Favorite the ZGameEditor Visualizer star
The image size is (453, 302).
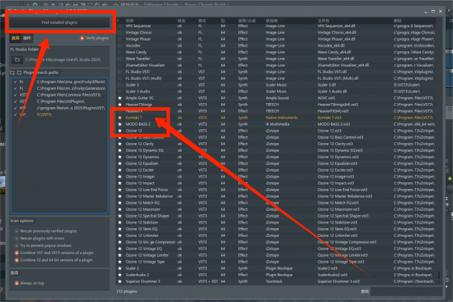pyautogui.click(x=120, y=65)
